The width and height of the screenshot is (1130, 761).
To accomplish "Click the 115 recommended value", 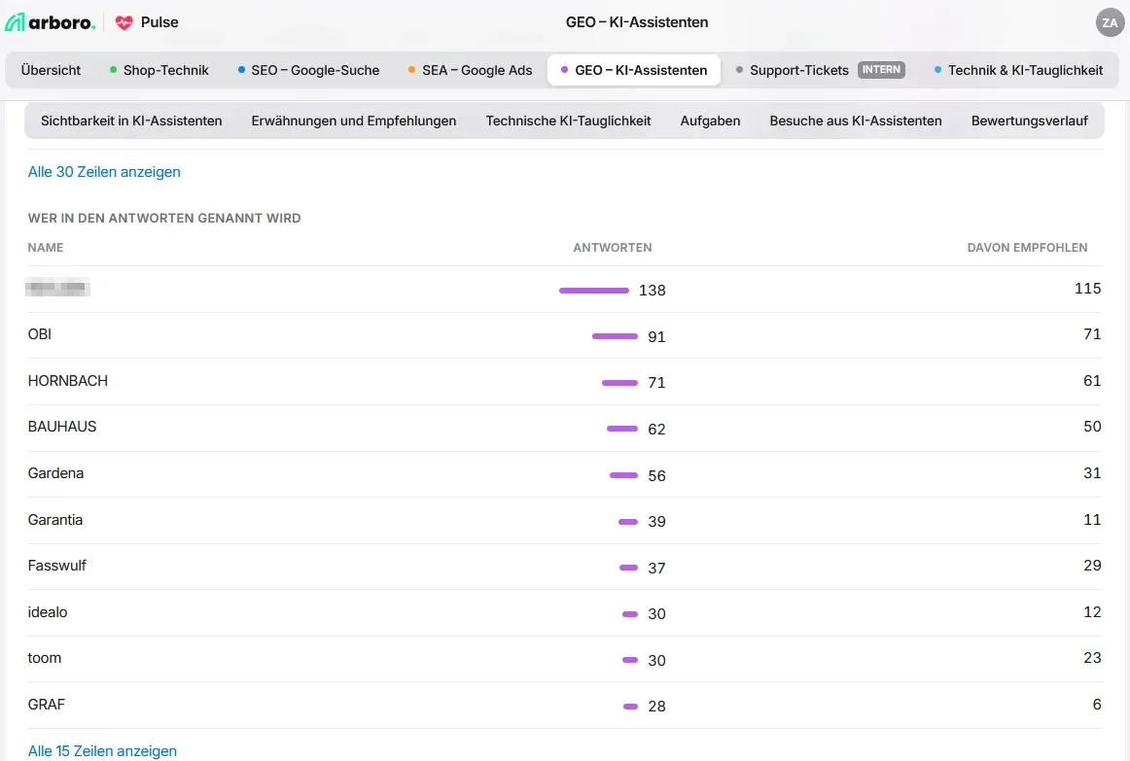I will point(1087,288).
